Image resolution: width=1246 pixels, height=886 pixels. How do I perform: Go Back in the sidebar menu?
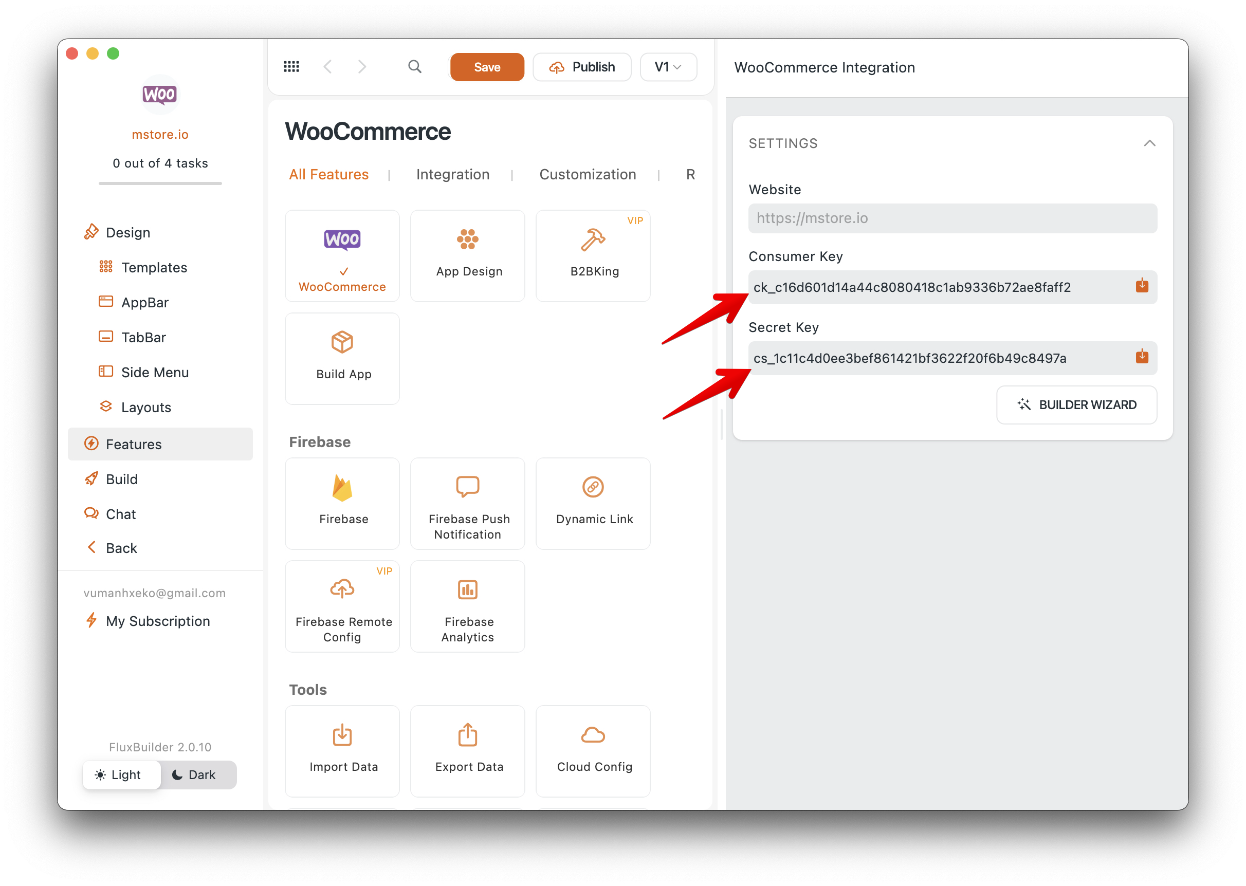click(121, 548)
